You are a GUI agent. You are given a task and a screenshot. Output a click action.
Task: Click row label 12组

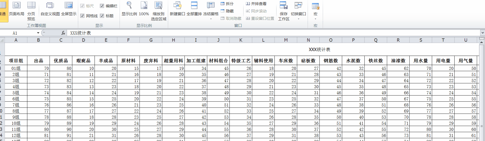(x=16, y=135)
